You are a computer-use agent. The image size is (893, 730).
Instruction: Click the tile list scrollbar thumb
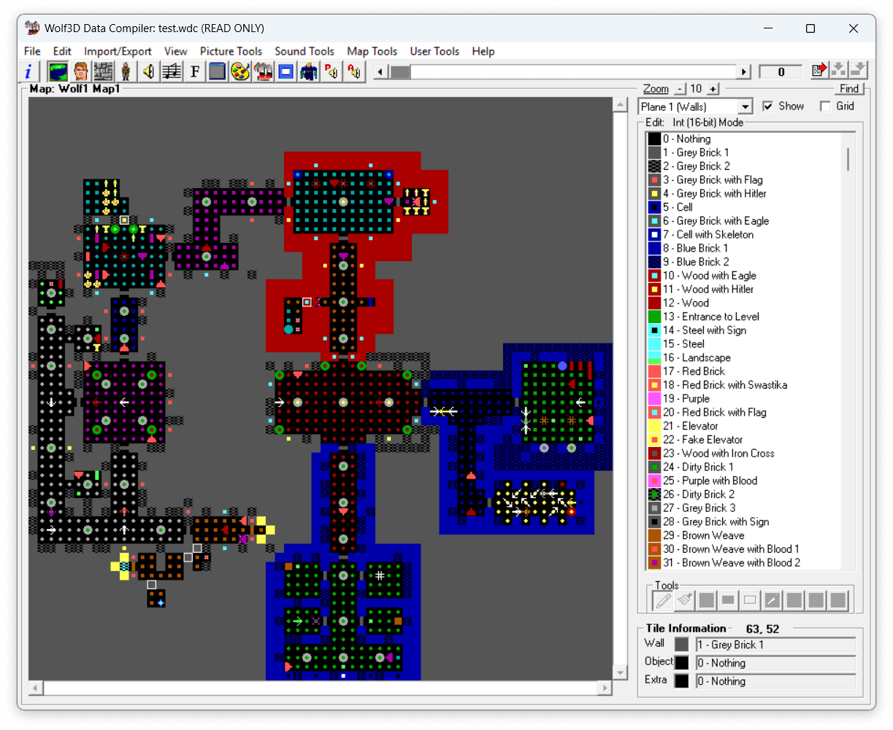[x=848, y=159]
